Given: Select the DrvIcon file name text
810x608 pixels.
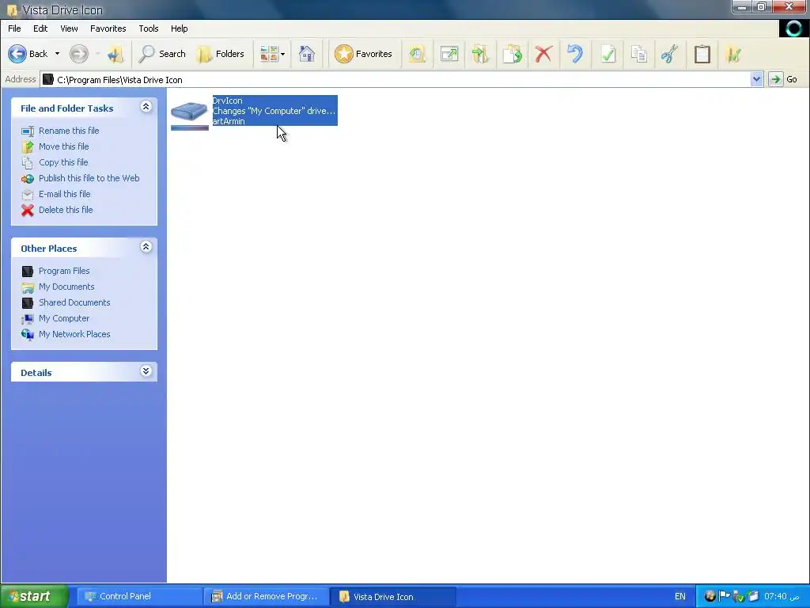Looking at the screenshot, I should tap(227, 101).
